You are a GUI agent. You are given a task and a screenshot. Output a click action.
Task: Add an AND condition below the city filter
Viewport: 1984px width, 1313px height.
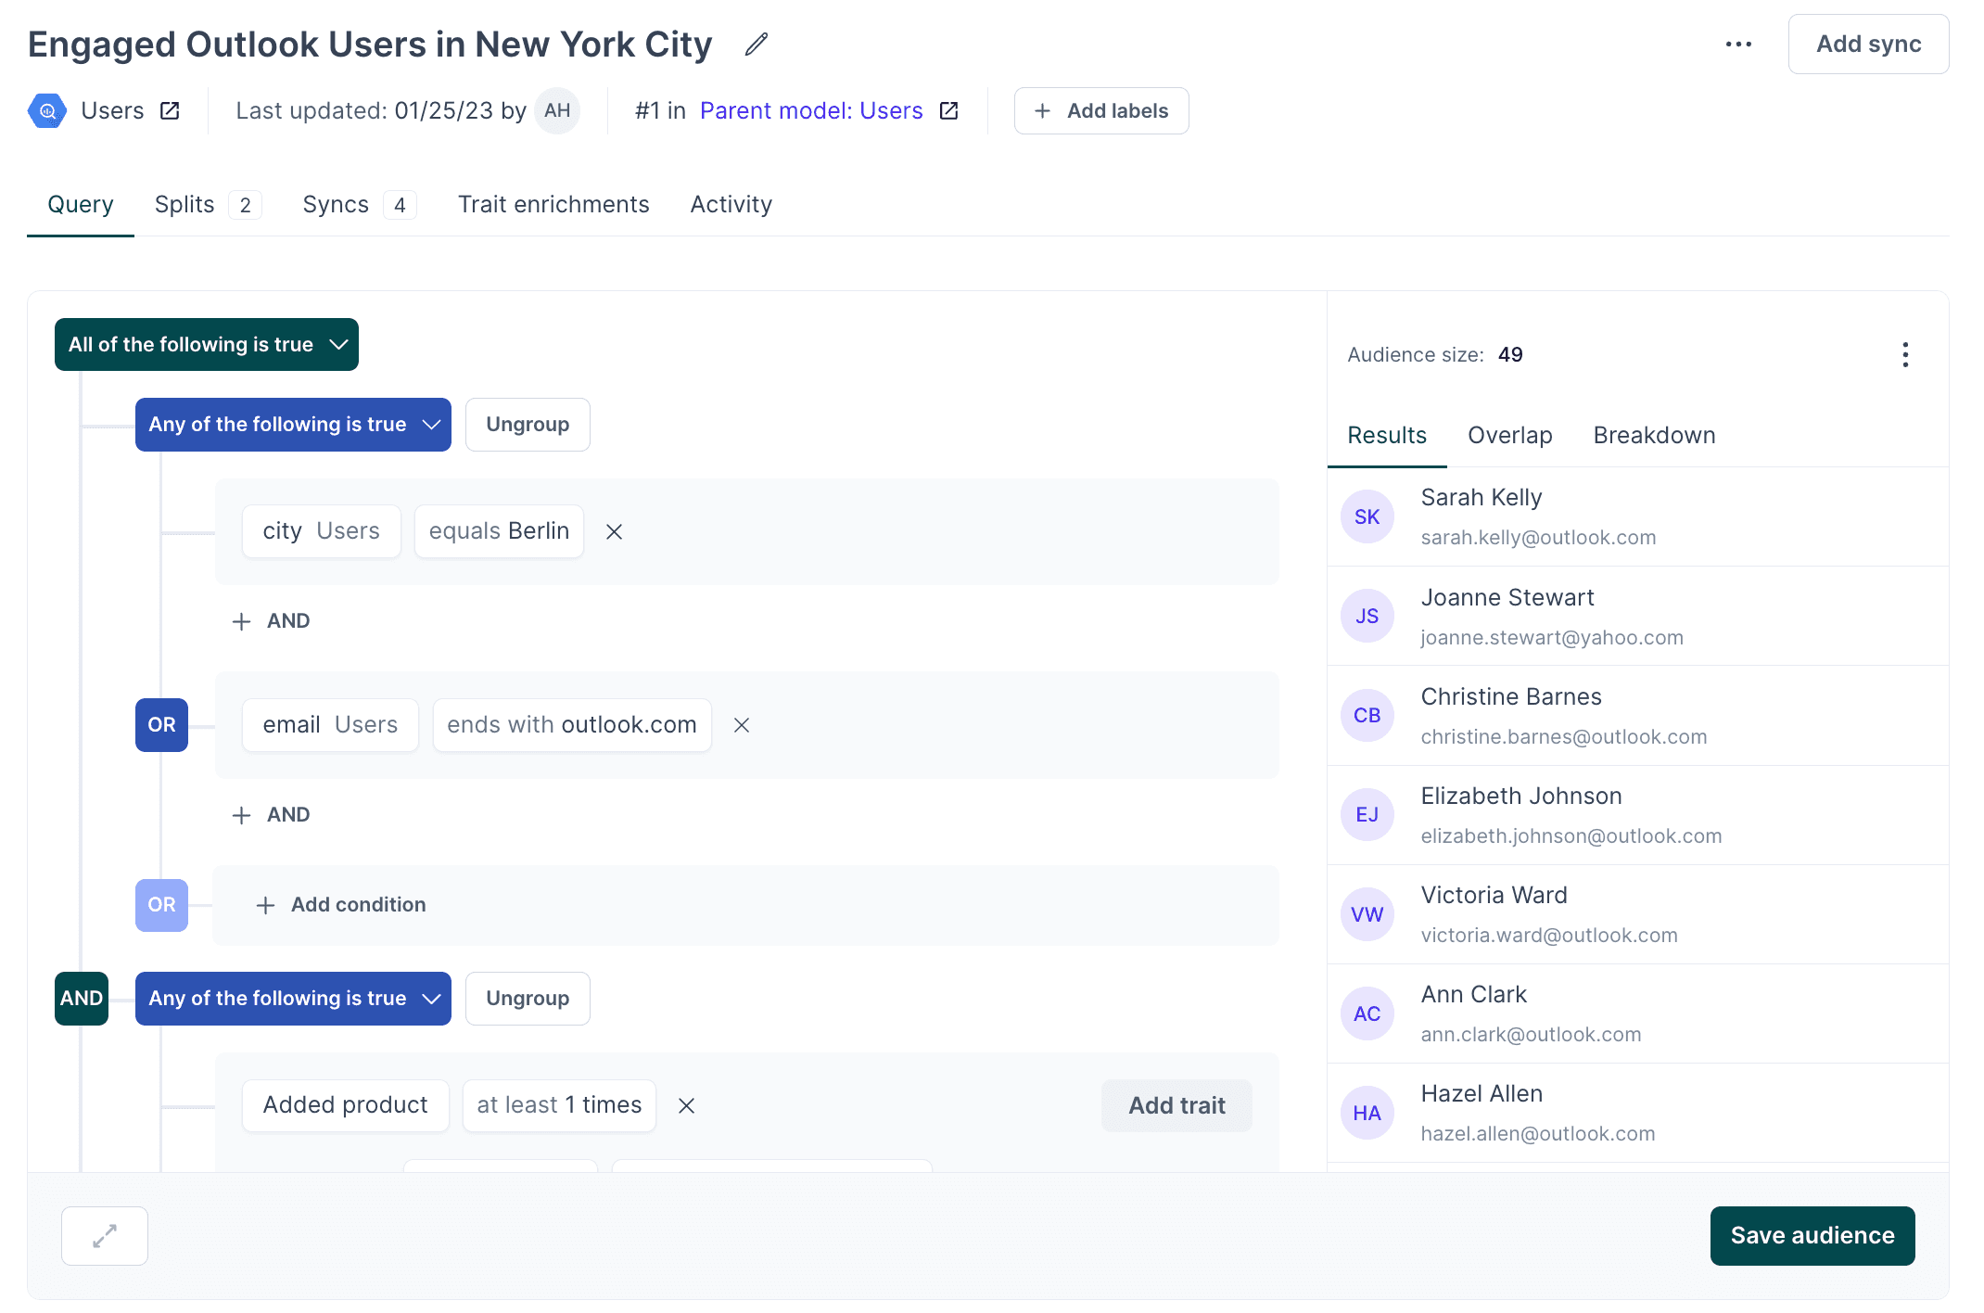coord(271,620)
